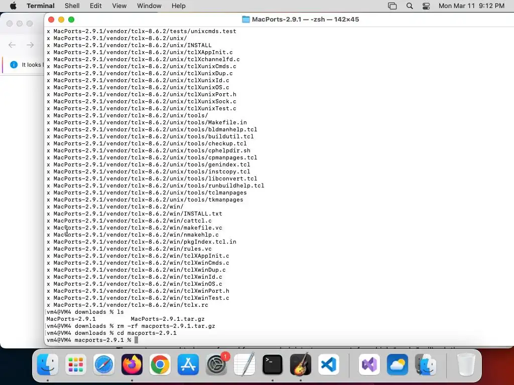Click the browser window's back arrow
The height and width of the screenshot is (385, 514).
pyautogui.click(x=12, y=45)
